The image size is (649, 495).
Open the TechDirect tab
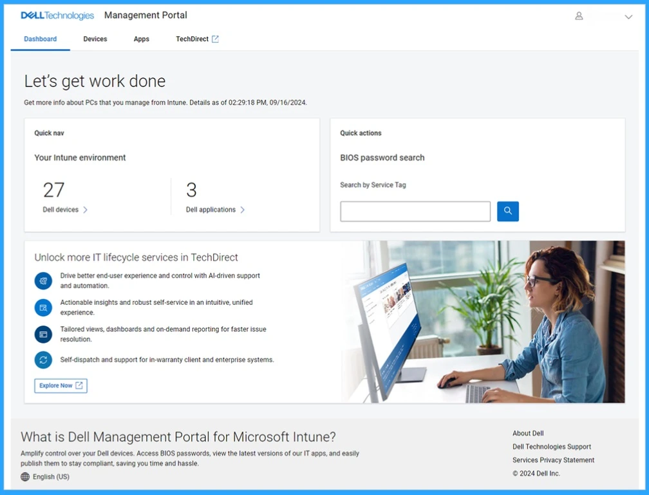click(x=198, y=39)
